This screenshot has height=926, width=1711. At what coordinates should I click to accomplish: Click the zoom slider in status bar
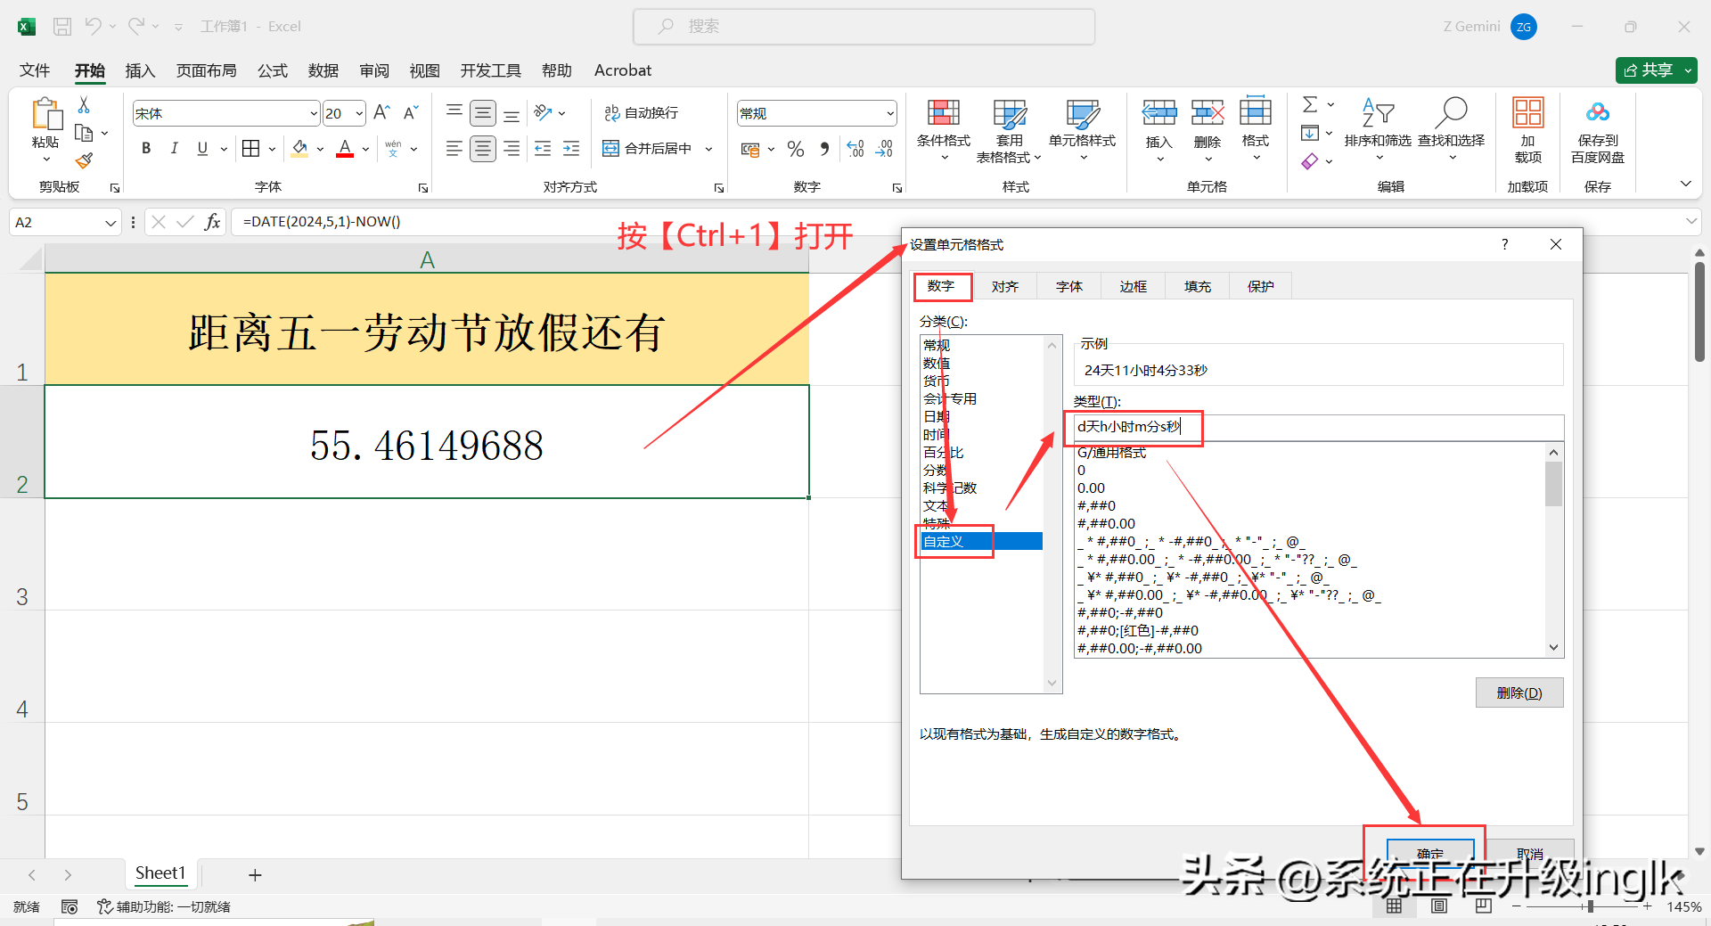pyautogui.click(x=1590, y=906)
